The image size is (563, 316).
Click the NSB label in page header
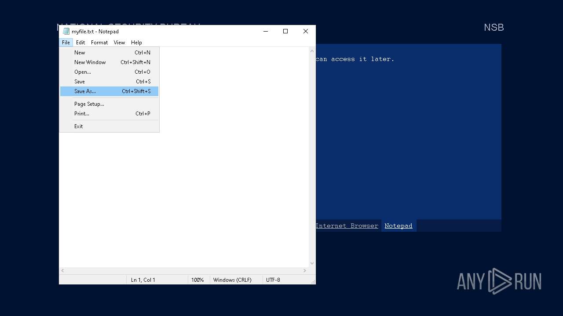[x=494, y=27]
